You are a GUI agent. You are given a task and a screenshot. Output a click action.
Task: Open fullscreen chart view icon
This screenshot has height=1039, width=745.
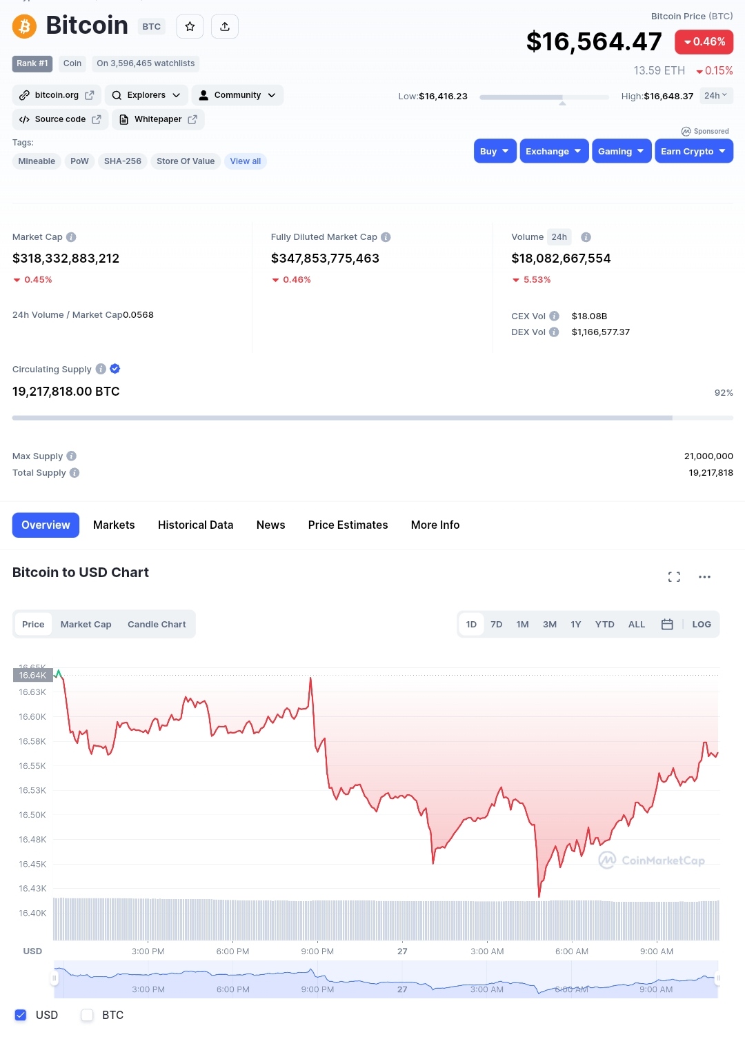(674, 577)
